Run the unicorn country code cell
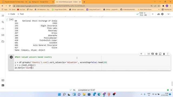The height and width of the screenshot is (97, 173). click(11, 57)
